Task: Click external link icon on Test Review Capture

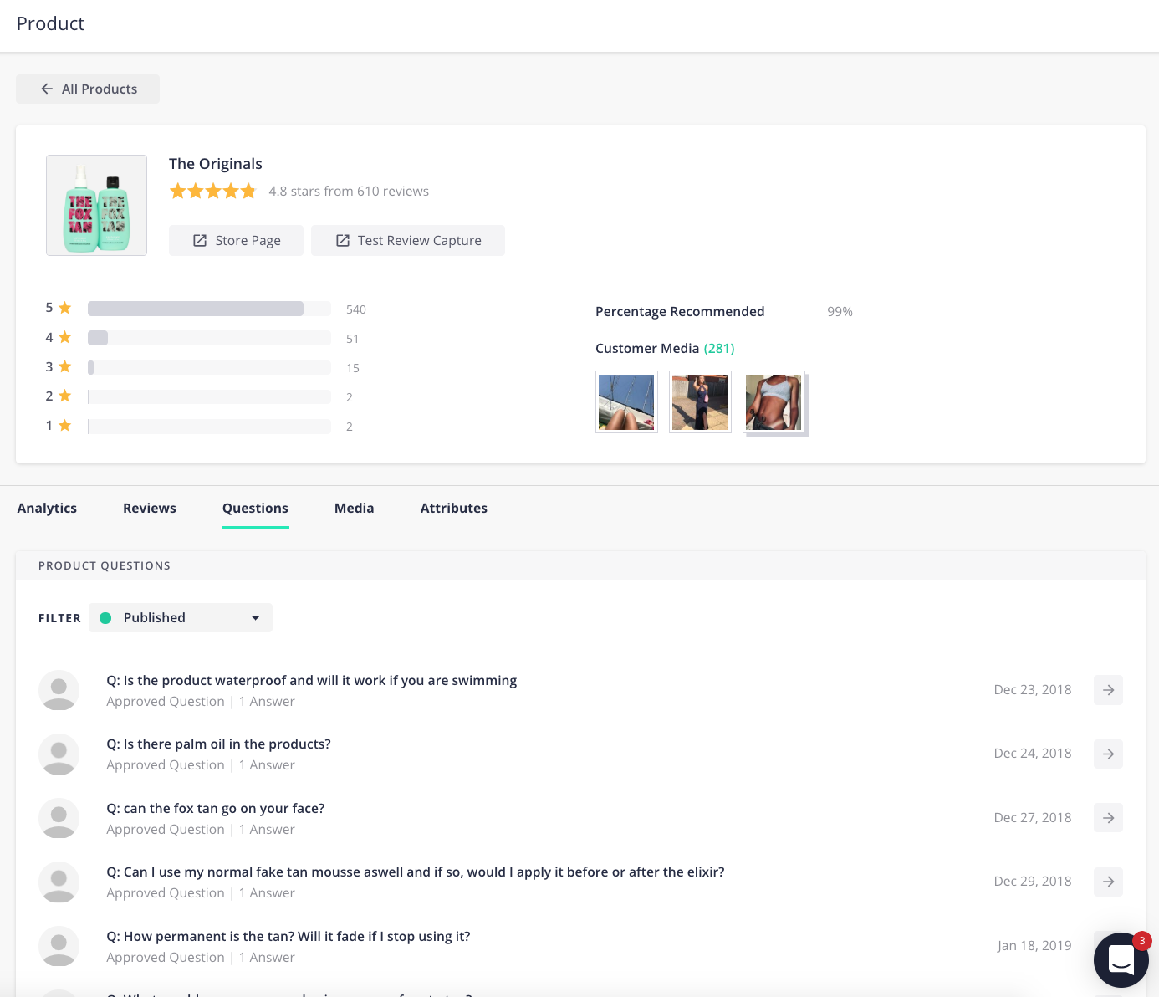Action: tap(342, 240)
